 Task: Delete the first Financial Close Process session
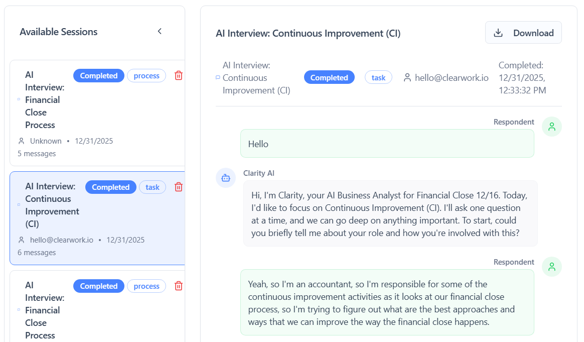pos(179,76)
